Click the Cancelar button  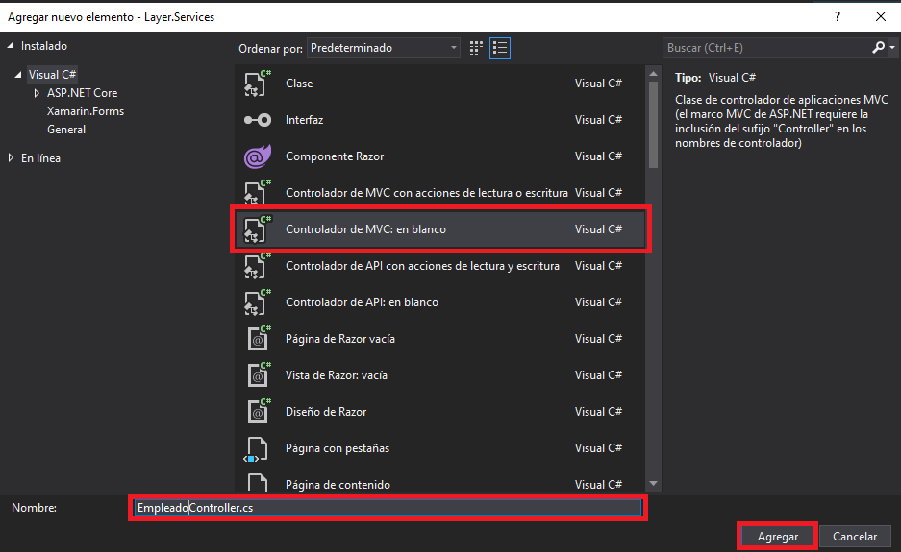pyautogui.click(x=855, y=537)
